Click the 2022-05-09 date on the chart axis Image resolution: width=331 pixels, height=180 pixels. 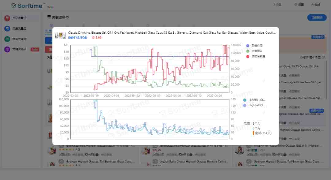click(153, 96)
